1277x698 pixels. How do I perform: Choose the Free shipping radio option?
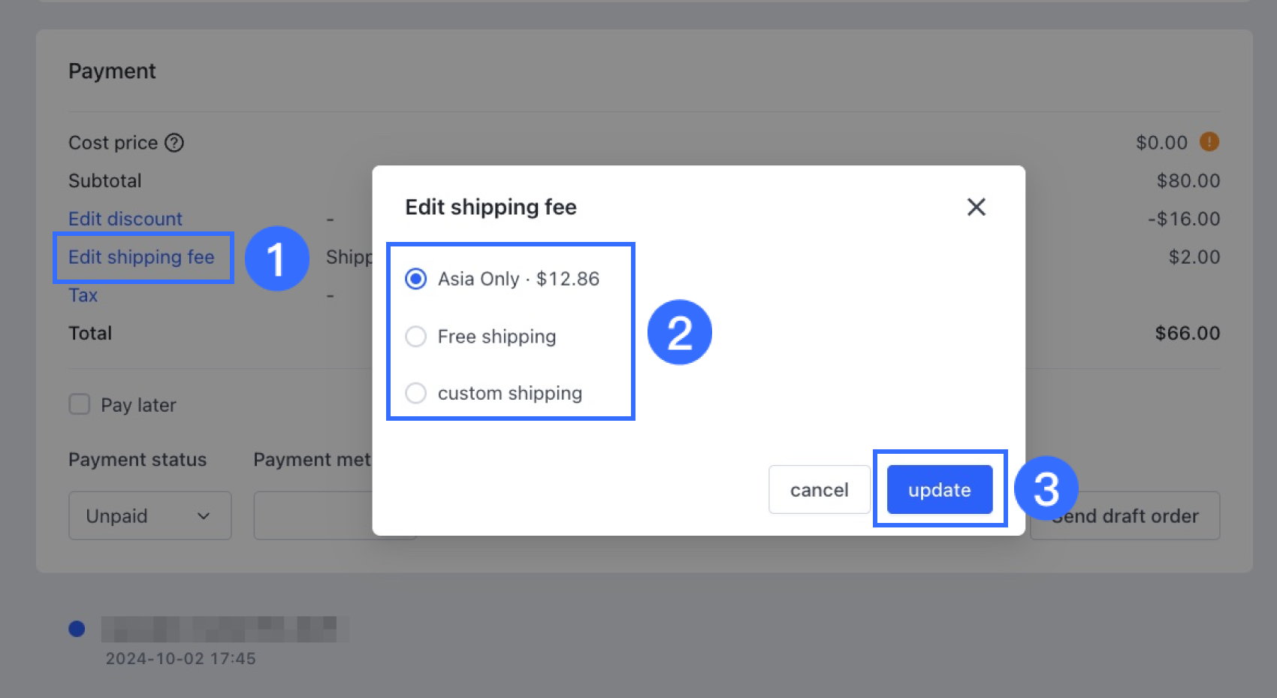tap(416, 337)
